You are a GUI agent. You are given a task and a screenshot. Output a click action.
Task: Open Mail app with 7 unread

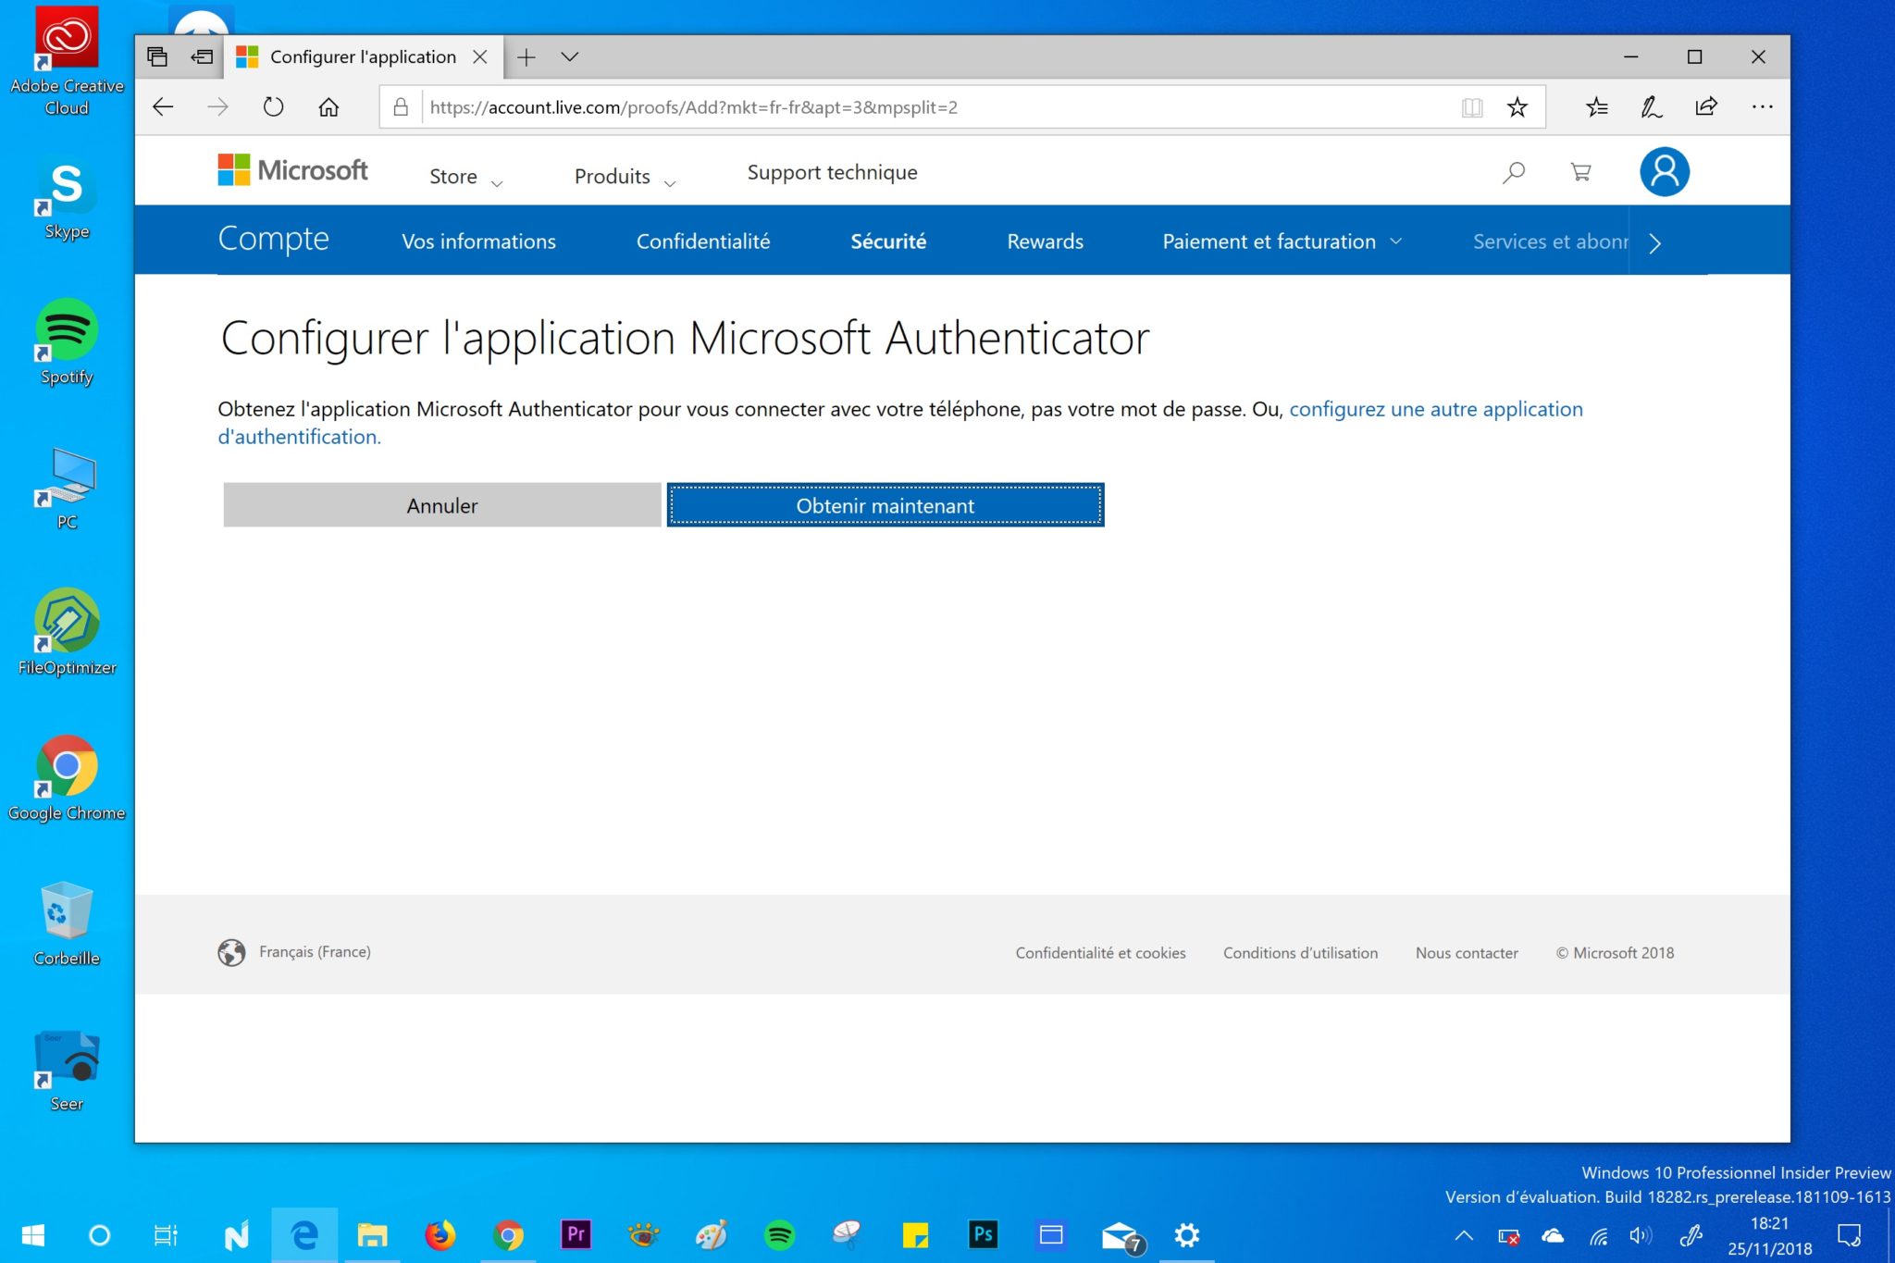1121,1236
